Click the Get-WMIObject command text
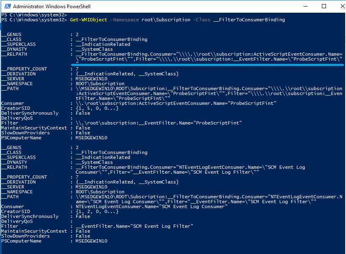Viewport: 346px width, 254px height. click(88, 20)
